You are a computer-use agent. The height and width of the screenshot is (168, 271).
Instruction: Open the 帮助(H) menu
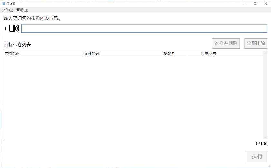click(22, 10)
